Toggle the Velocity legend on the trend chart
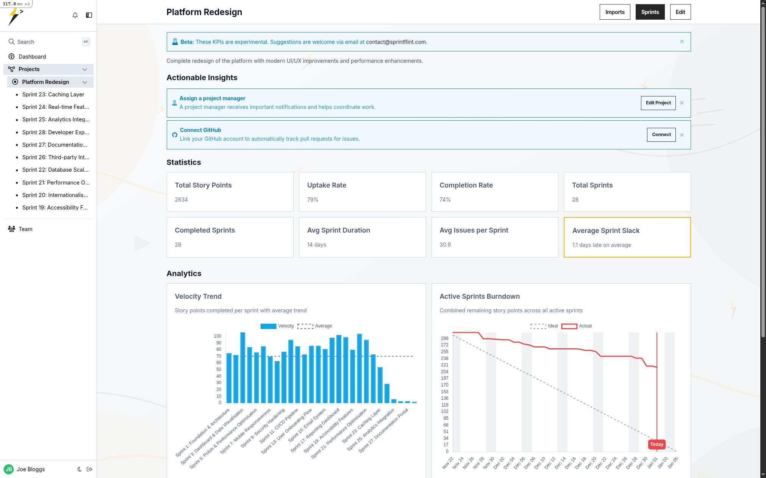Image resolution: width=766 pixels, height=478 pixels. [x=278, y=326]
